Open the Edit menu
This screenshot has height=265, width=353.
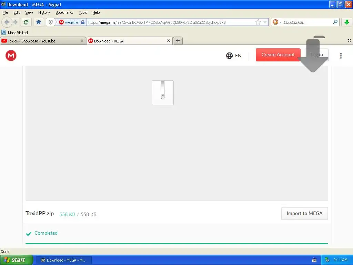[17, 12]
